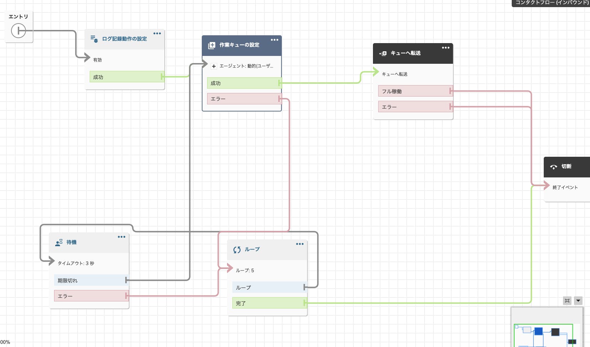Click the コンタクトフロー (インバウンド) label

coord(552,2)
